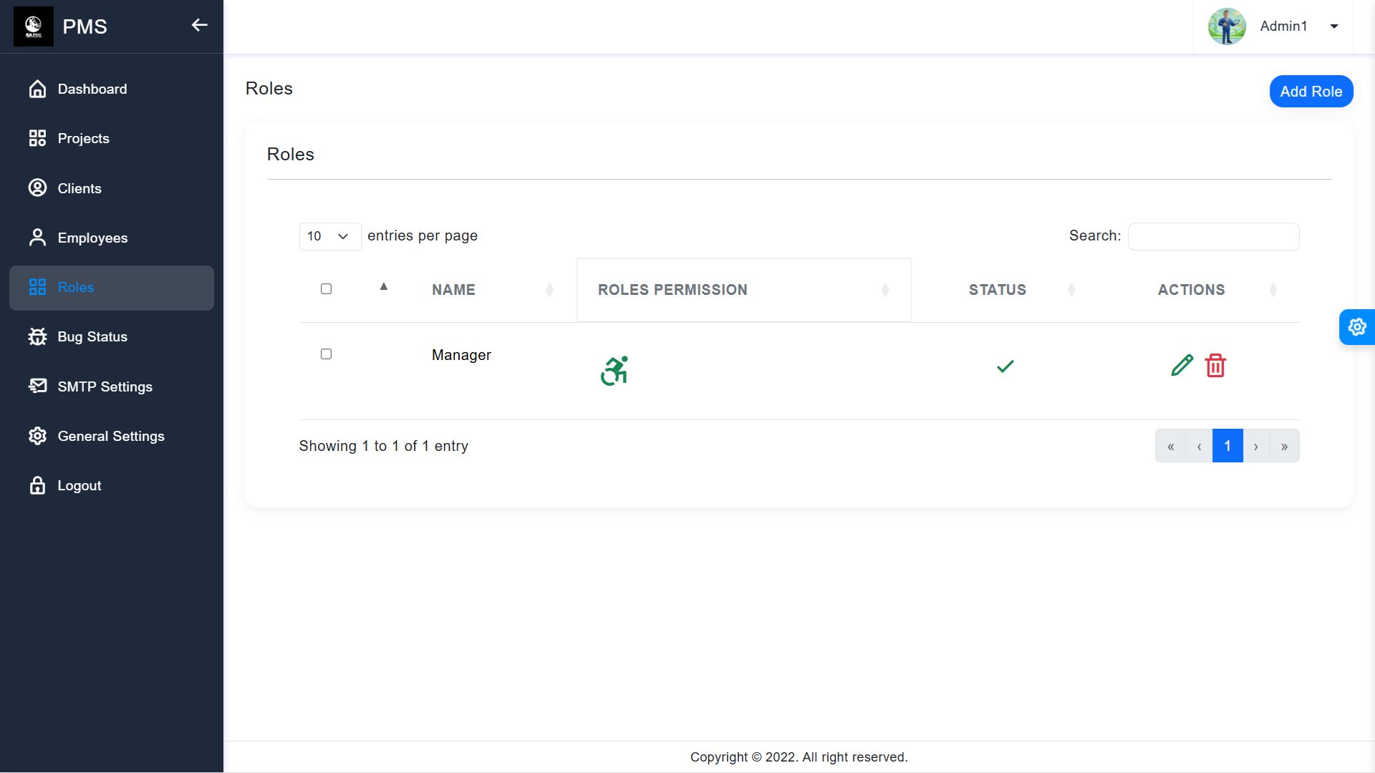Tick the select-all header checkbox

(326, 289)
